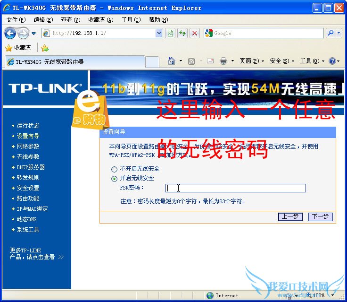347x302 pixels.
Task: Expand 系统工具 sidebar section
Action: (28, 230)
